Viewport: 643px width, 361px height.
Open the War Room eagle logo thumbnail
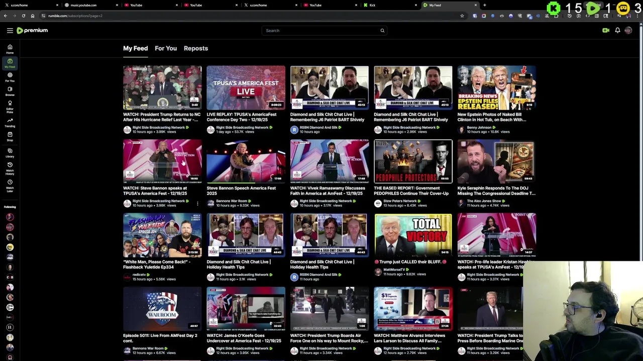pyautogui.click(x=162, y=308)
